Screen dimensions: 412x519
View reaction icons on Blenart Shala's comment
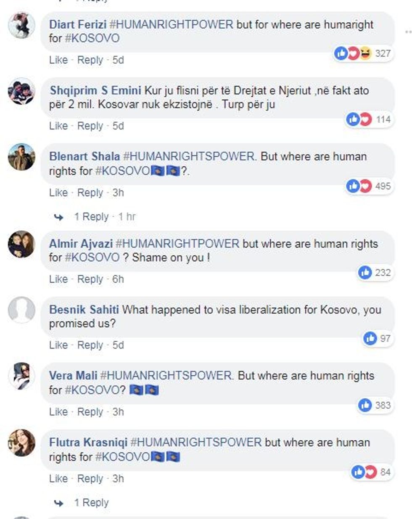[x=359, y=186]
